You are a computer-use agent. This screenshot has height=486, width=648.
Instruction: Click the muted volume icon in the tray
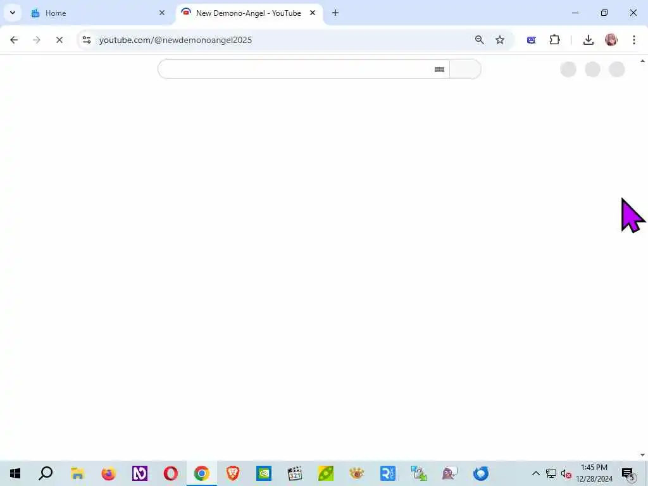click(566, 473)
